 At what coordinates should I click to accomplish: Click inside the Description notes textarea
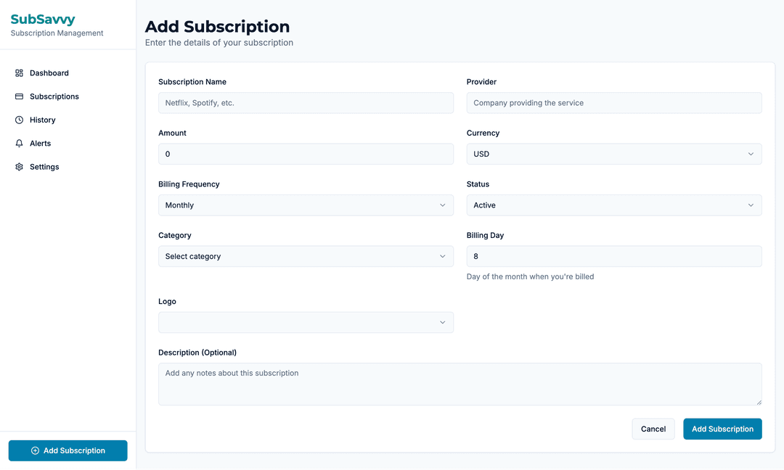pos(460,384)
